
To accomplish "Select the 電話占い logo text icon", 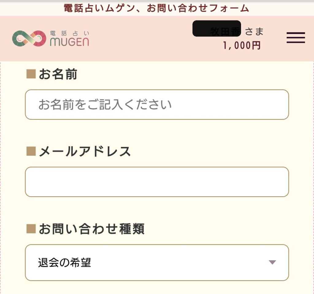I will coord(69,32).
